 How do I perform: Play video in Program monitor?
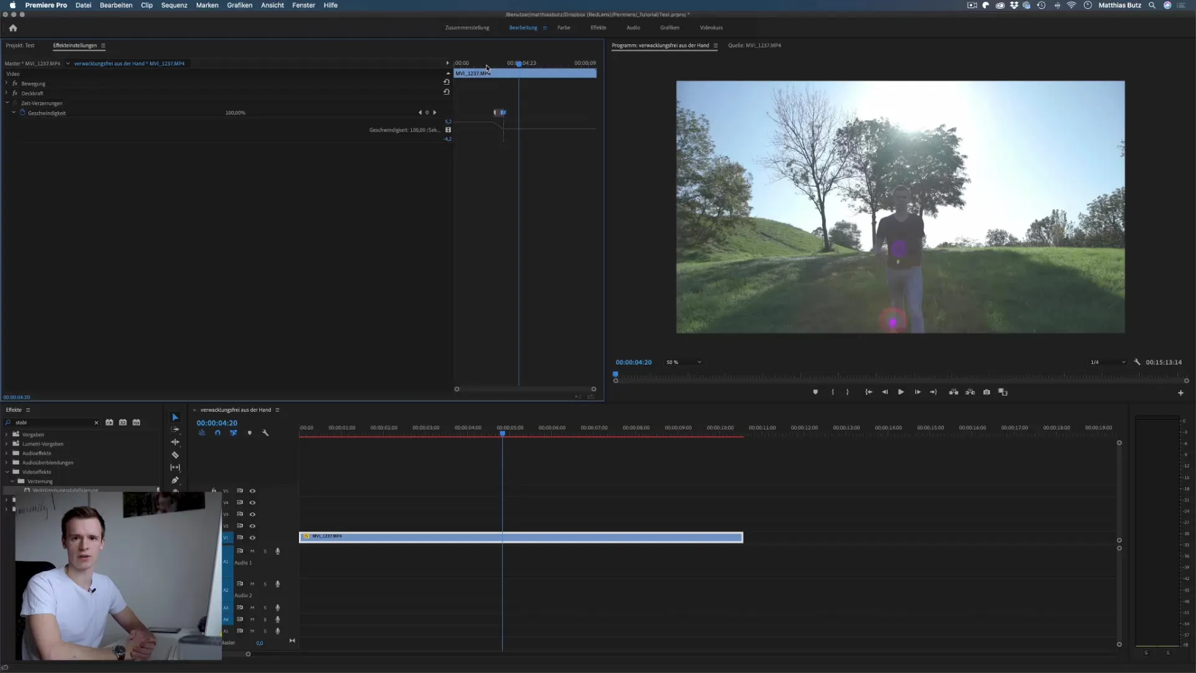pos(901,392)
